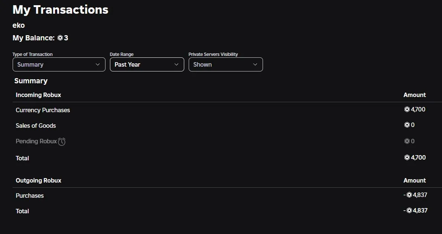Viewport: 442px width, 234px height.
Task: Click the chevron on the Summary selector
Action: pos(98,64)
